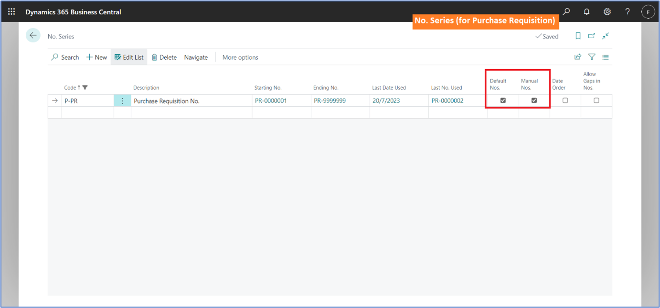Click the empty Code cell in new row
660x308 pixels.
point(88,113)
